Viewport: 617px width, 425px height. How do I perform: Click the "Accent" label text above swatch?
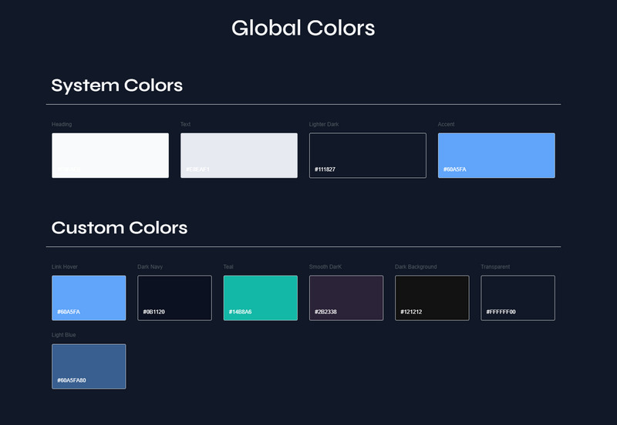pyautogui.click(x=447, y=124)
